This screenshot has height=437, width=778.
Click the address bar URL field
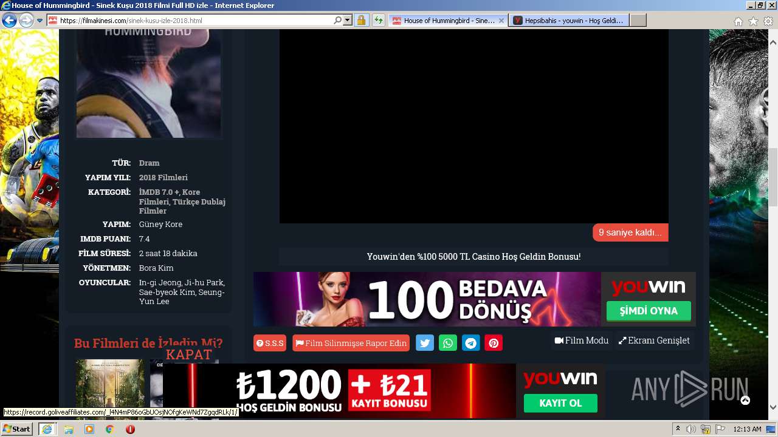tap(194, 21)
